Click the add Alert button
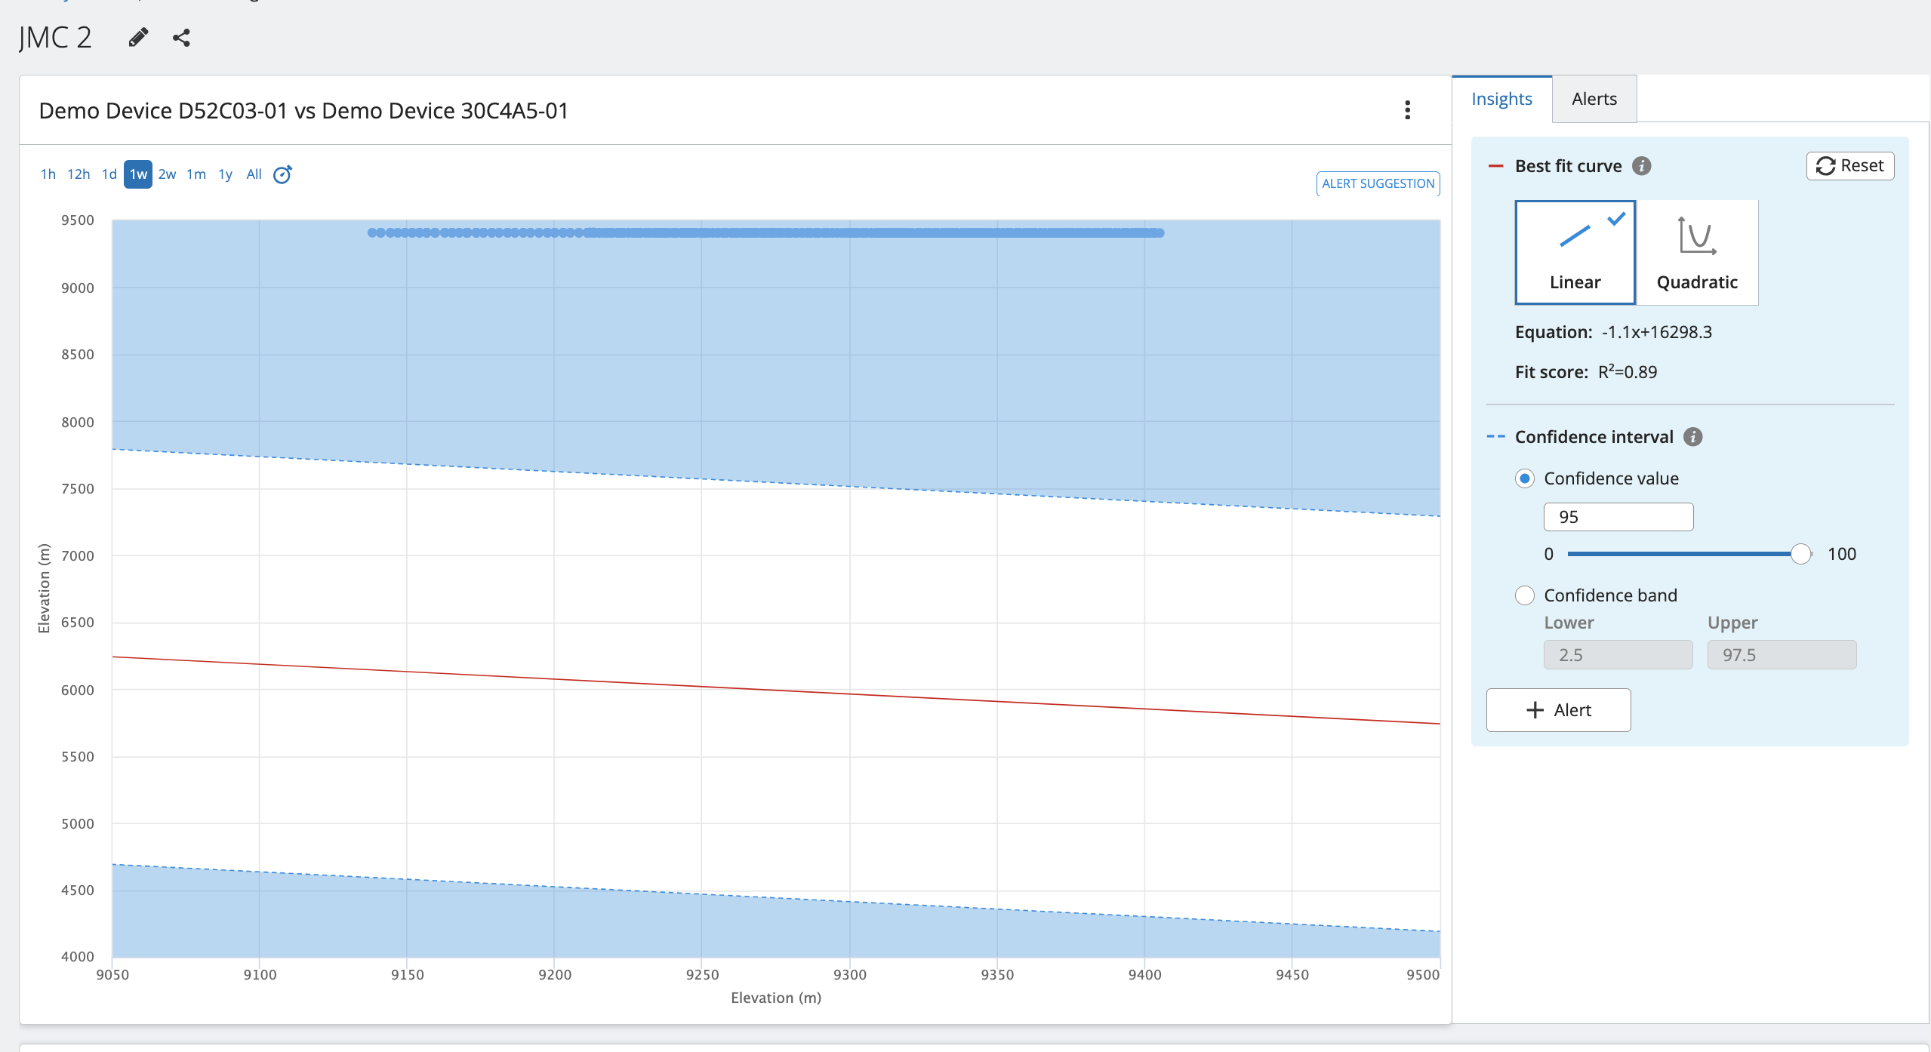Image resolution: width=1931 pixels, height=1052 pixels. [x=1558, y=710]
